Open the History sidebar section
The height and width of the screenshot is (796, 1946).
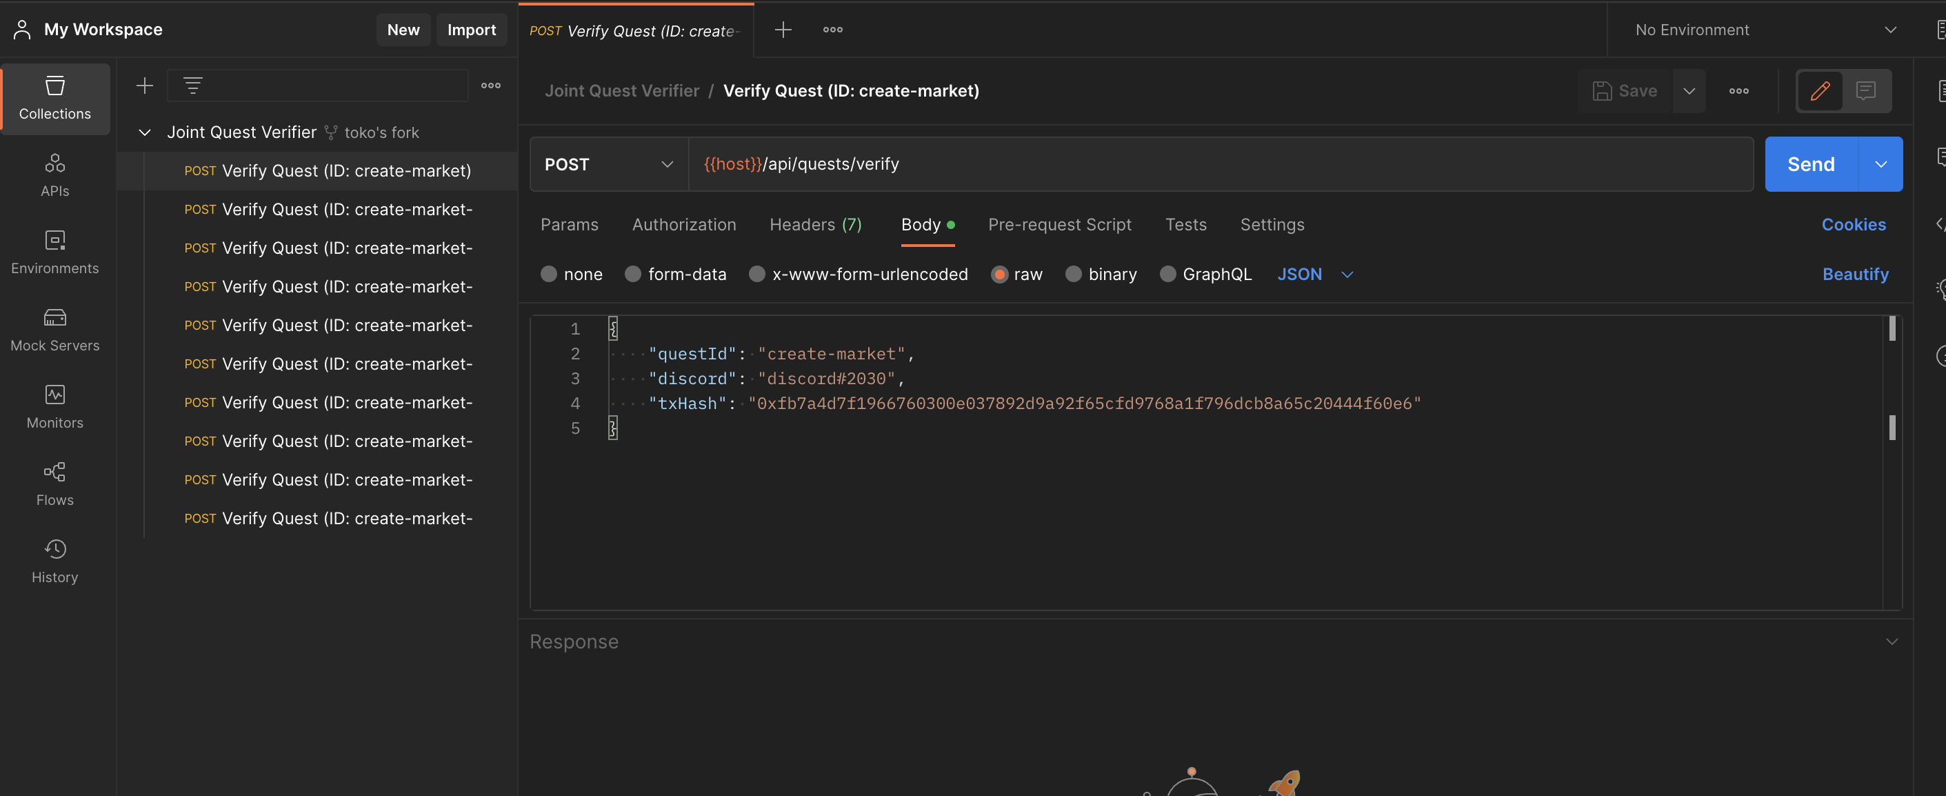[x=54, y=561]
